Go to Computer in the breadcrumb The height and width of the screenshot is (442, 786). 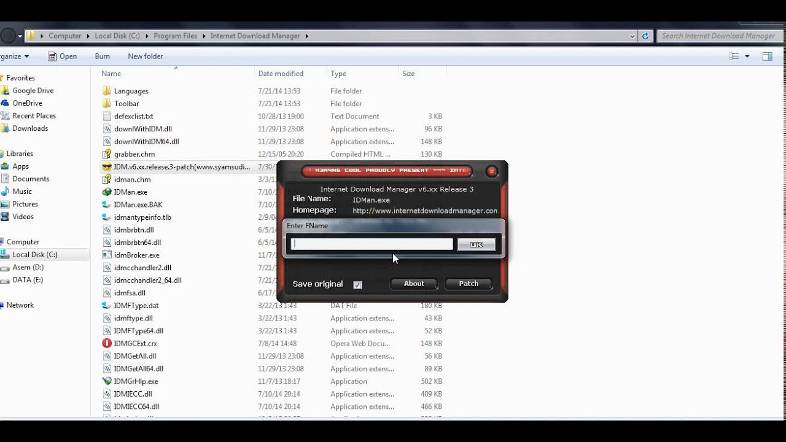click(65, 36)
